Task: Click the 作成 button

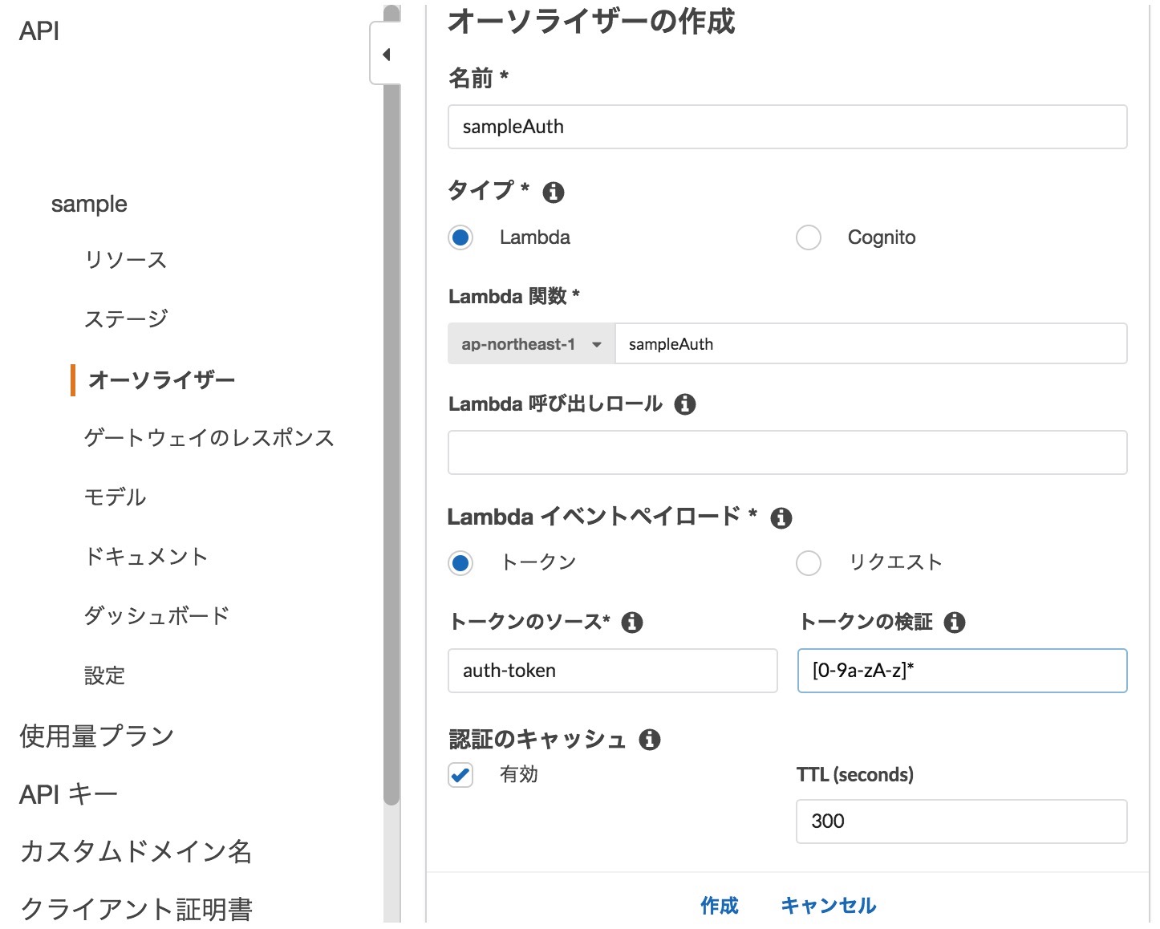Action: 720,905
